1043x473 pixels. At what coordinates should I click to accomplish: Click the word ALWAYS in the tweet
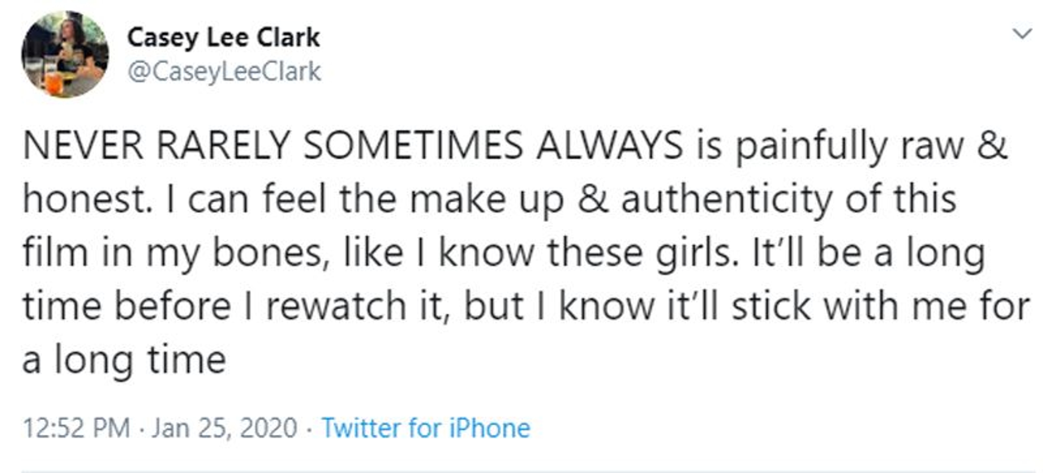click(x=610, y=146)
